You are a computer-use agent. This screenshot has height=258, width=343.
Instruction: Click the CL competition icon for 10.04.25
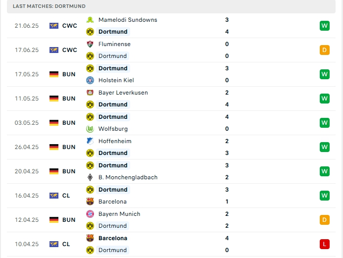point(54,244)
